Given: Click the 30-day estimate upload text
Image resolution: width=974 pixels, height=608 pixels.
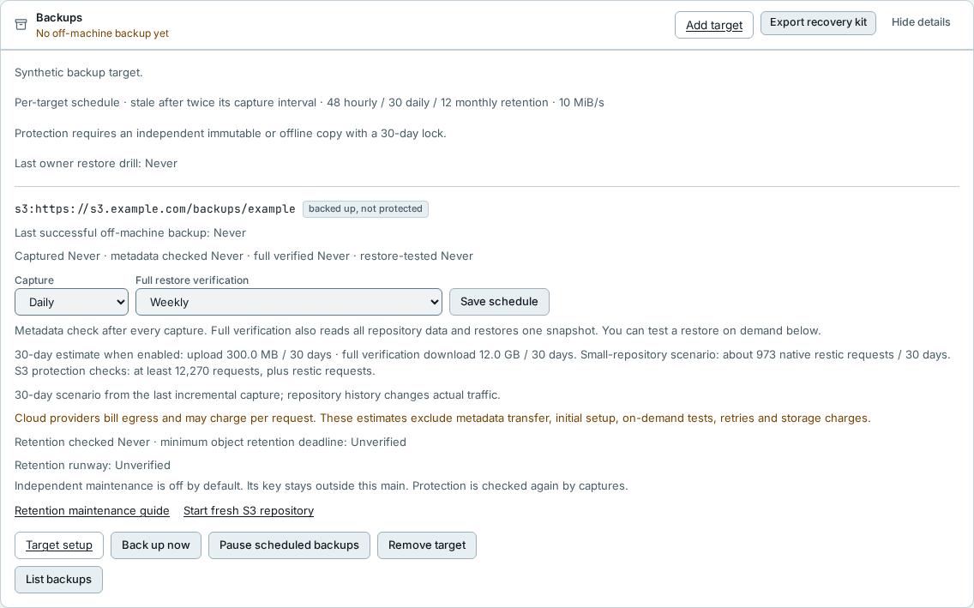Looking at the screenshot, I should [x=483, y=363].
